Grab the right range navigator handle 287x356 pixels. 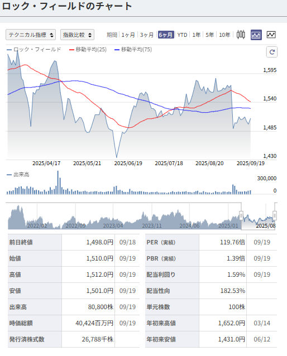point(275,215)
